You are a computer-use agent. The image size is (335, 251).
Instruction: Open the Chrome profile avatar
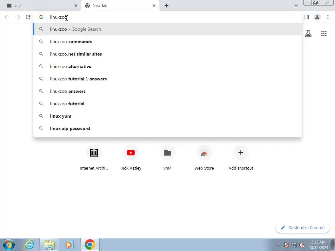317,17
